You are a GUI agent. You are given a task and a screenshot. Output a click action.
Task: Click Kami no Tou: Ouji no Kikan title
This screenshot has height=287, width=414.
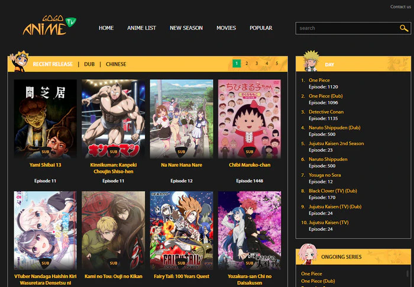coord(114,276)
